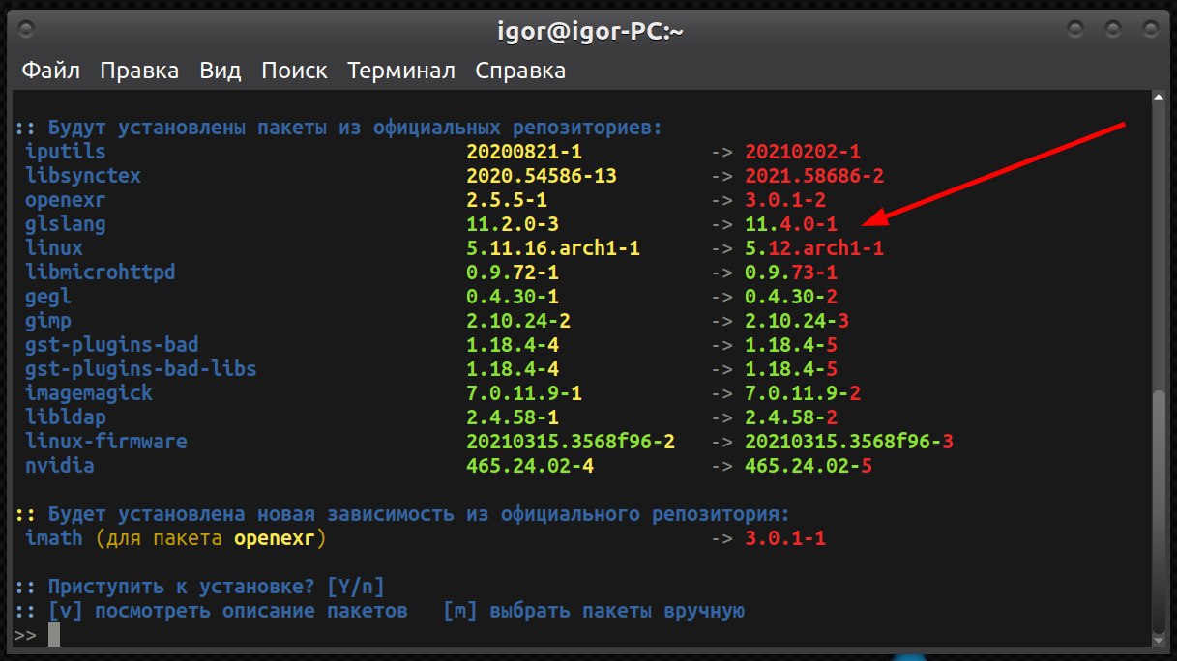
Task: Open the Терминал menu
Action: pyautogui.click(x=401, y=71)
